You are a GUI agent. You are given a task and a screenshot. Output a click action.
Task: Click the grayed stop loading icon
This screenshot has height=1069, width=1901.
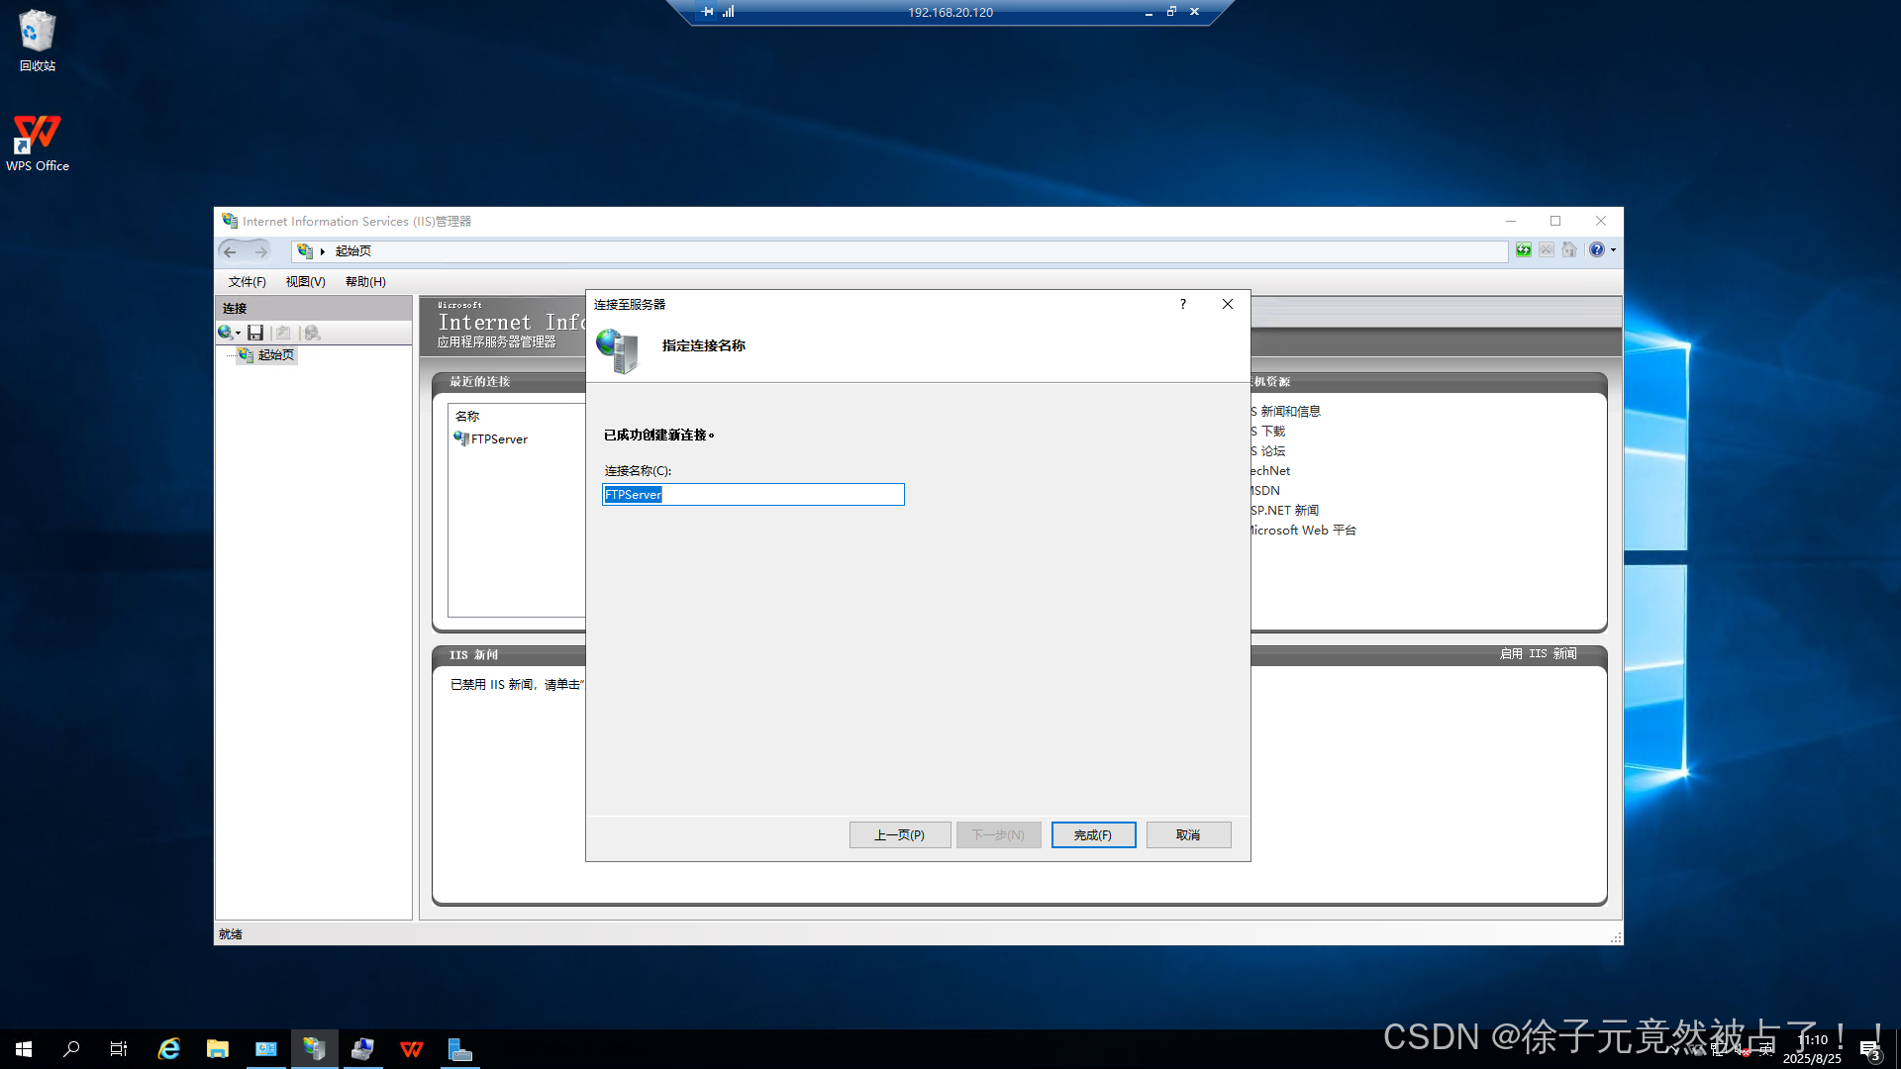[x=1546, y=250]
